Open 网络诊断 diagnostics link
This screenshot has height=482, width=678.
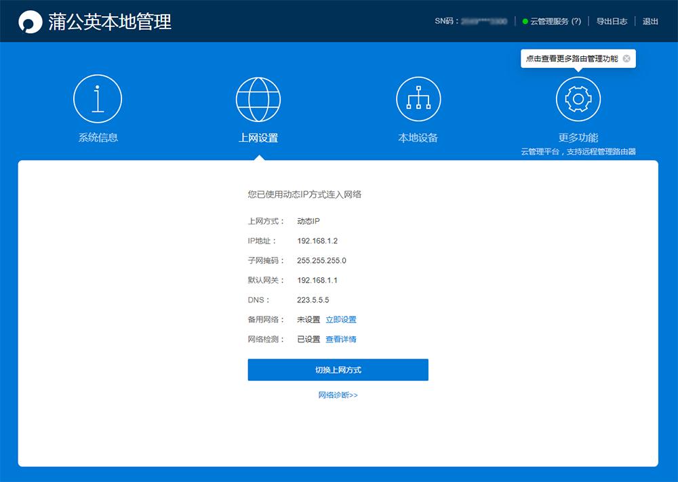point(337,395)
